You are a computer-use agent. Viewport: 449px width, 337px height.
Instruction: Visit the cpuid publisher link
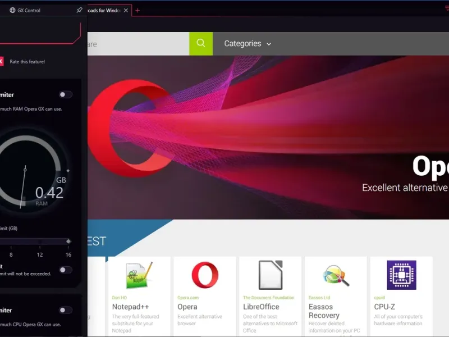(x=379, y=298)
